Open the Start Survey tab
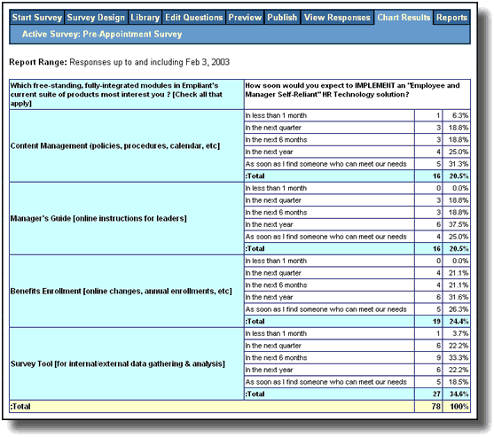The image size is (494, 437). click(37, 18)
